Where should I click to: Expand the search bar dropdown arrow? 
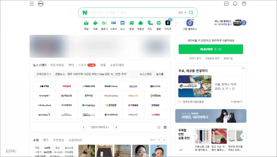coord(185,12)
